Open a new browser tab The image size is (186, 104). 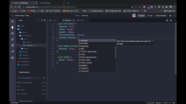coord(68,3)
